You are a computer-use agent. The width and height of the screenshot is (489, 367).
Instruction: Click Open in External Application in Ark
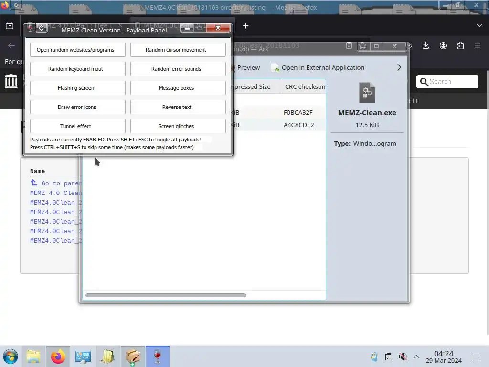tap(318, 67)
